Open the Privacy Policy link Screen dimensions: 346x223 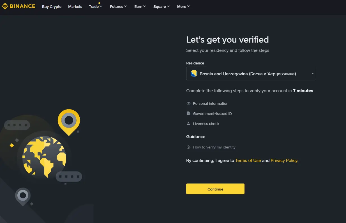click(x=284, y=160)
